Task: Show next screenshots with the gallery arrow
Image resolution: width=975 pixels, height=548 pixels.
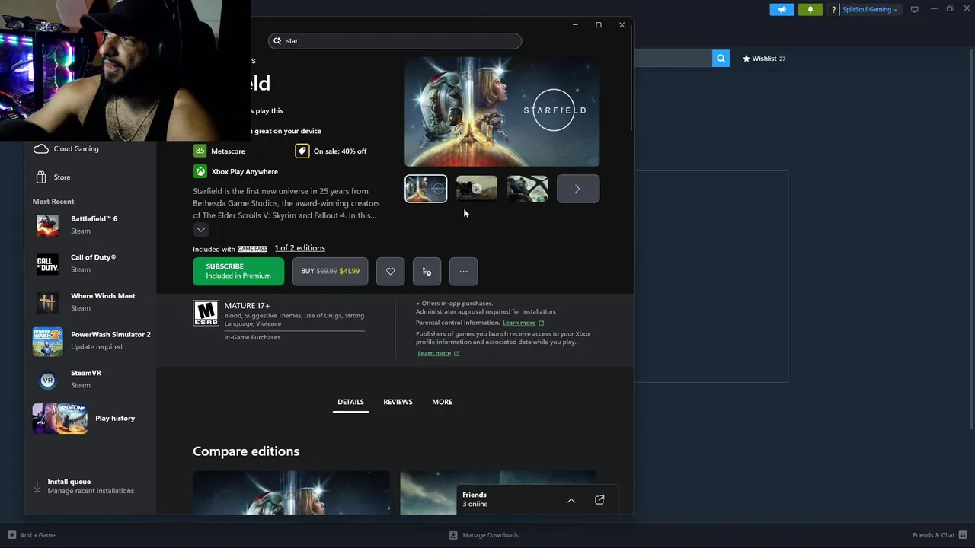Action: [577, 189]
